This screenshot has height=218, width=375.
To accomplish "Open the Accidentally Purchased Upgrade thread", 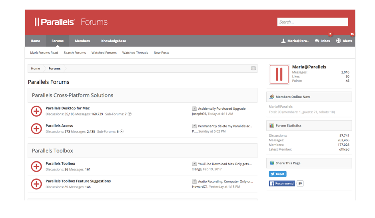I will click(222, 109).
